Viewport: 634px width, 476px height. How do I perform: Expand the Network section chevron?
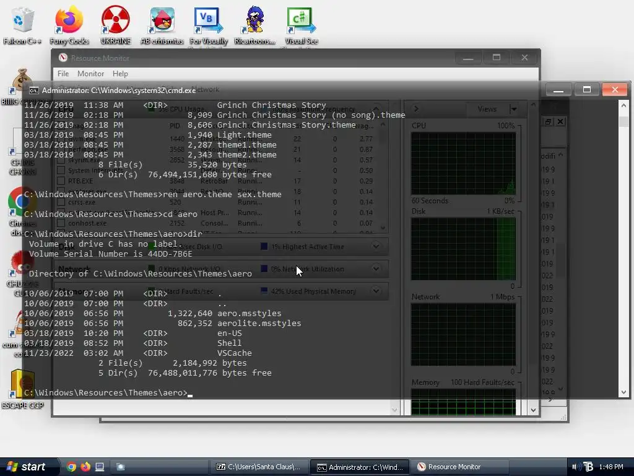[x=376, y=268]
